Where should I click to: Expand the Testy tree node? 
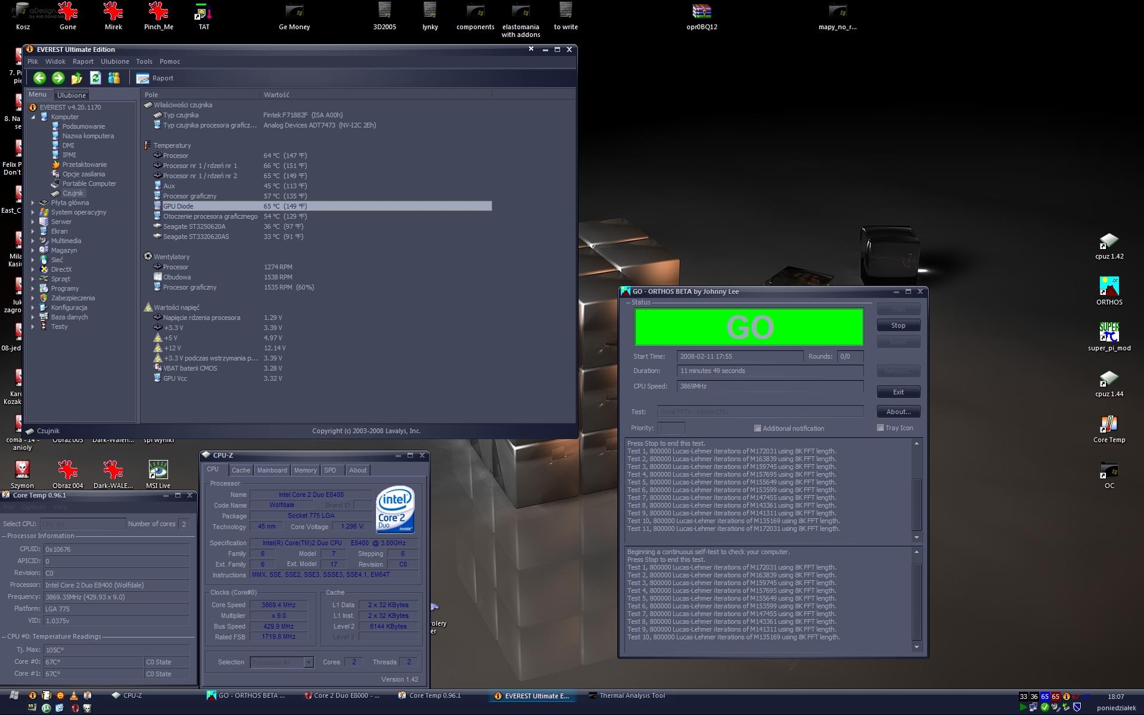point(33,327)
